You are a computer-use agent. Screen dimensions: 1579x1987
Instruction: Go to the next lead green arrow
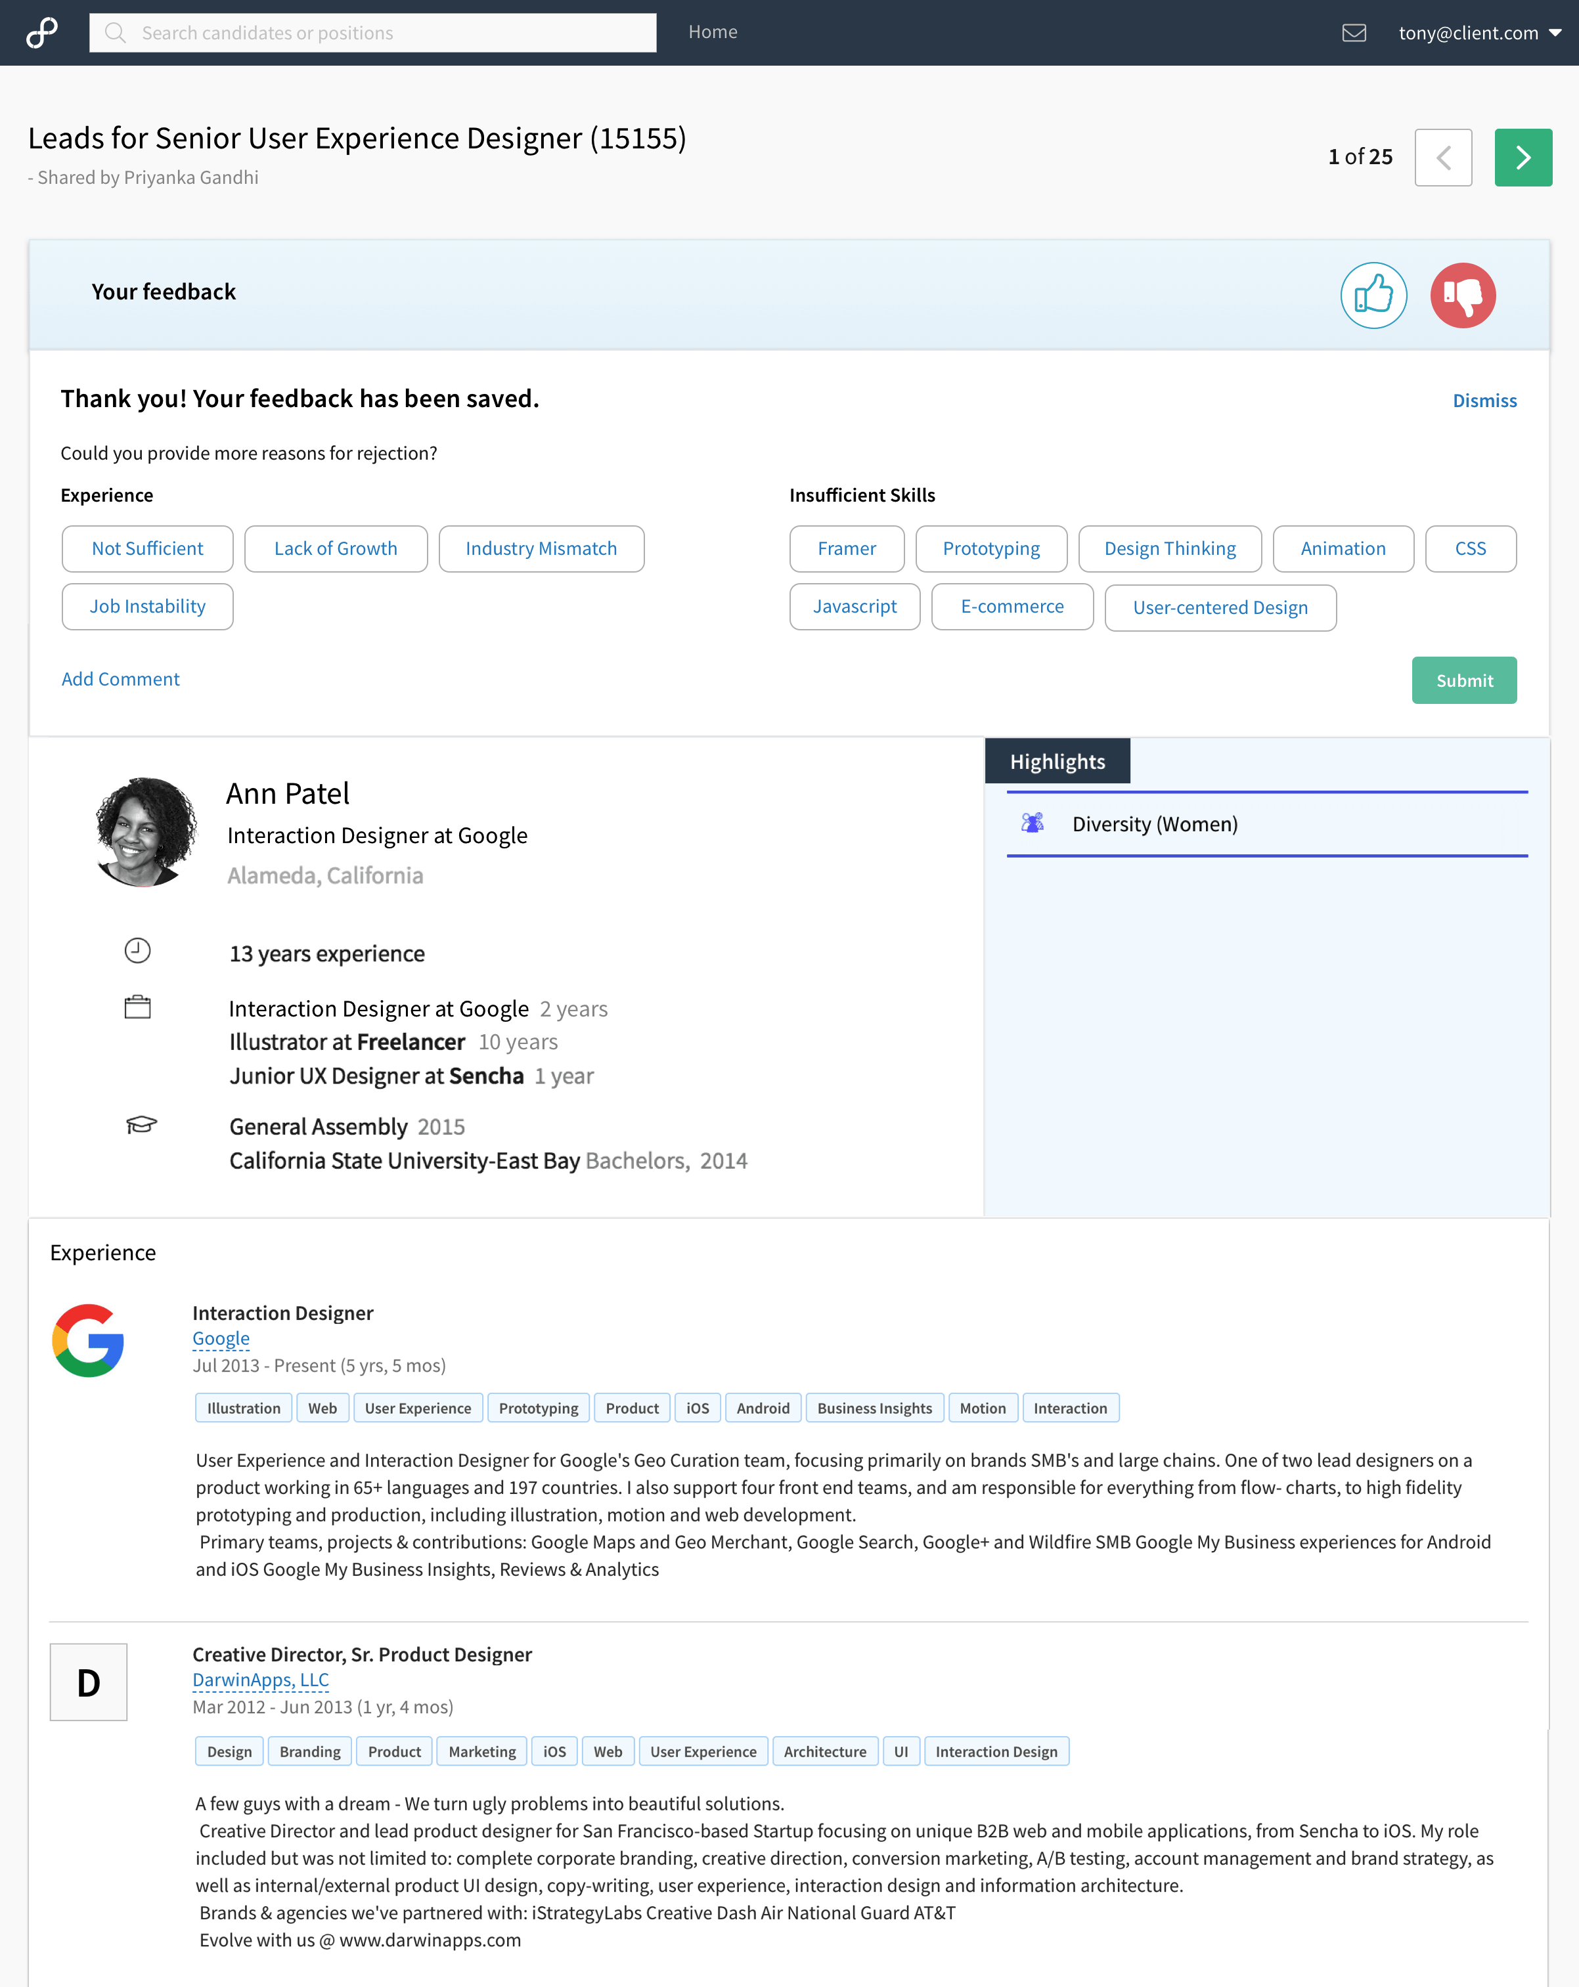[x=1523, y=158]
